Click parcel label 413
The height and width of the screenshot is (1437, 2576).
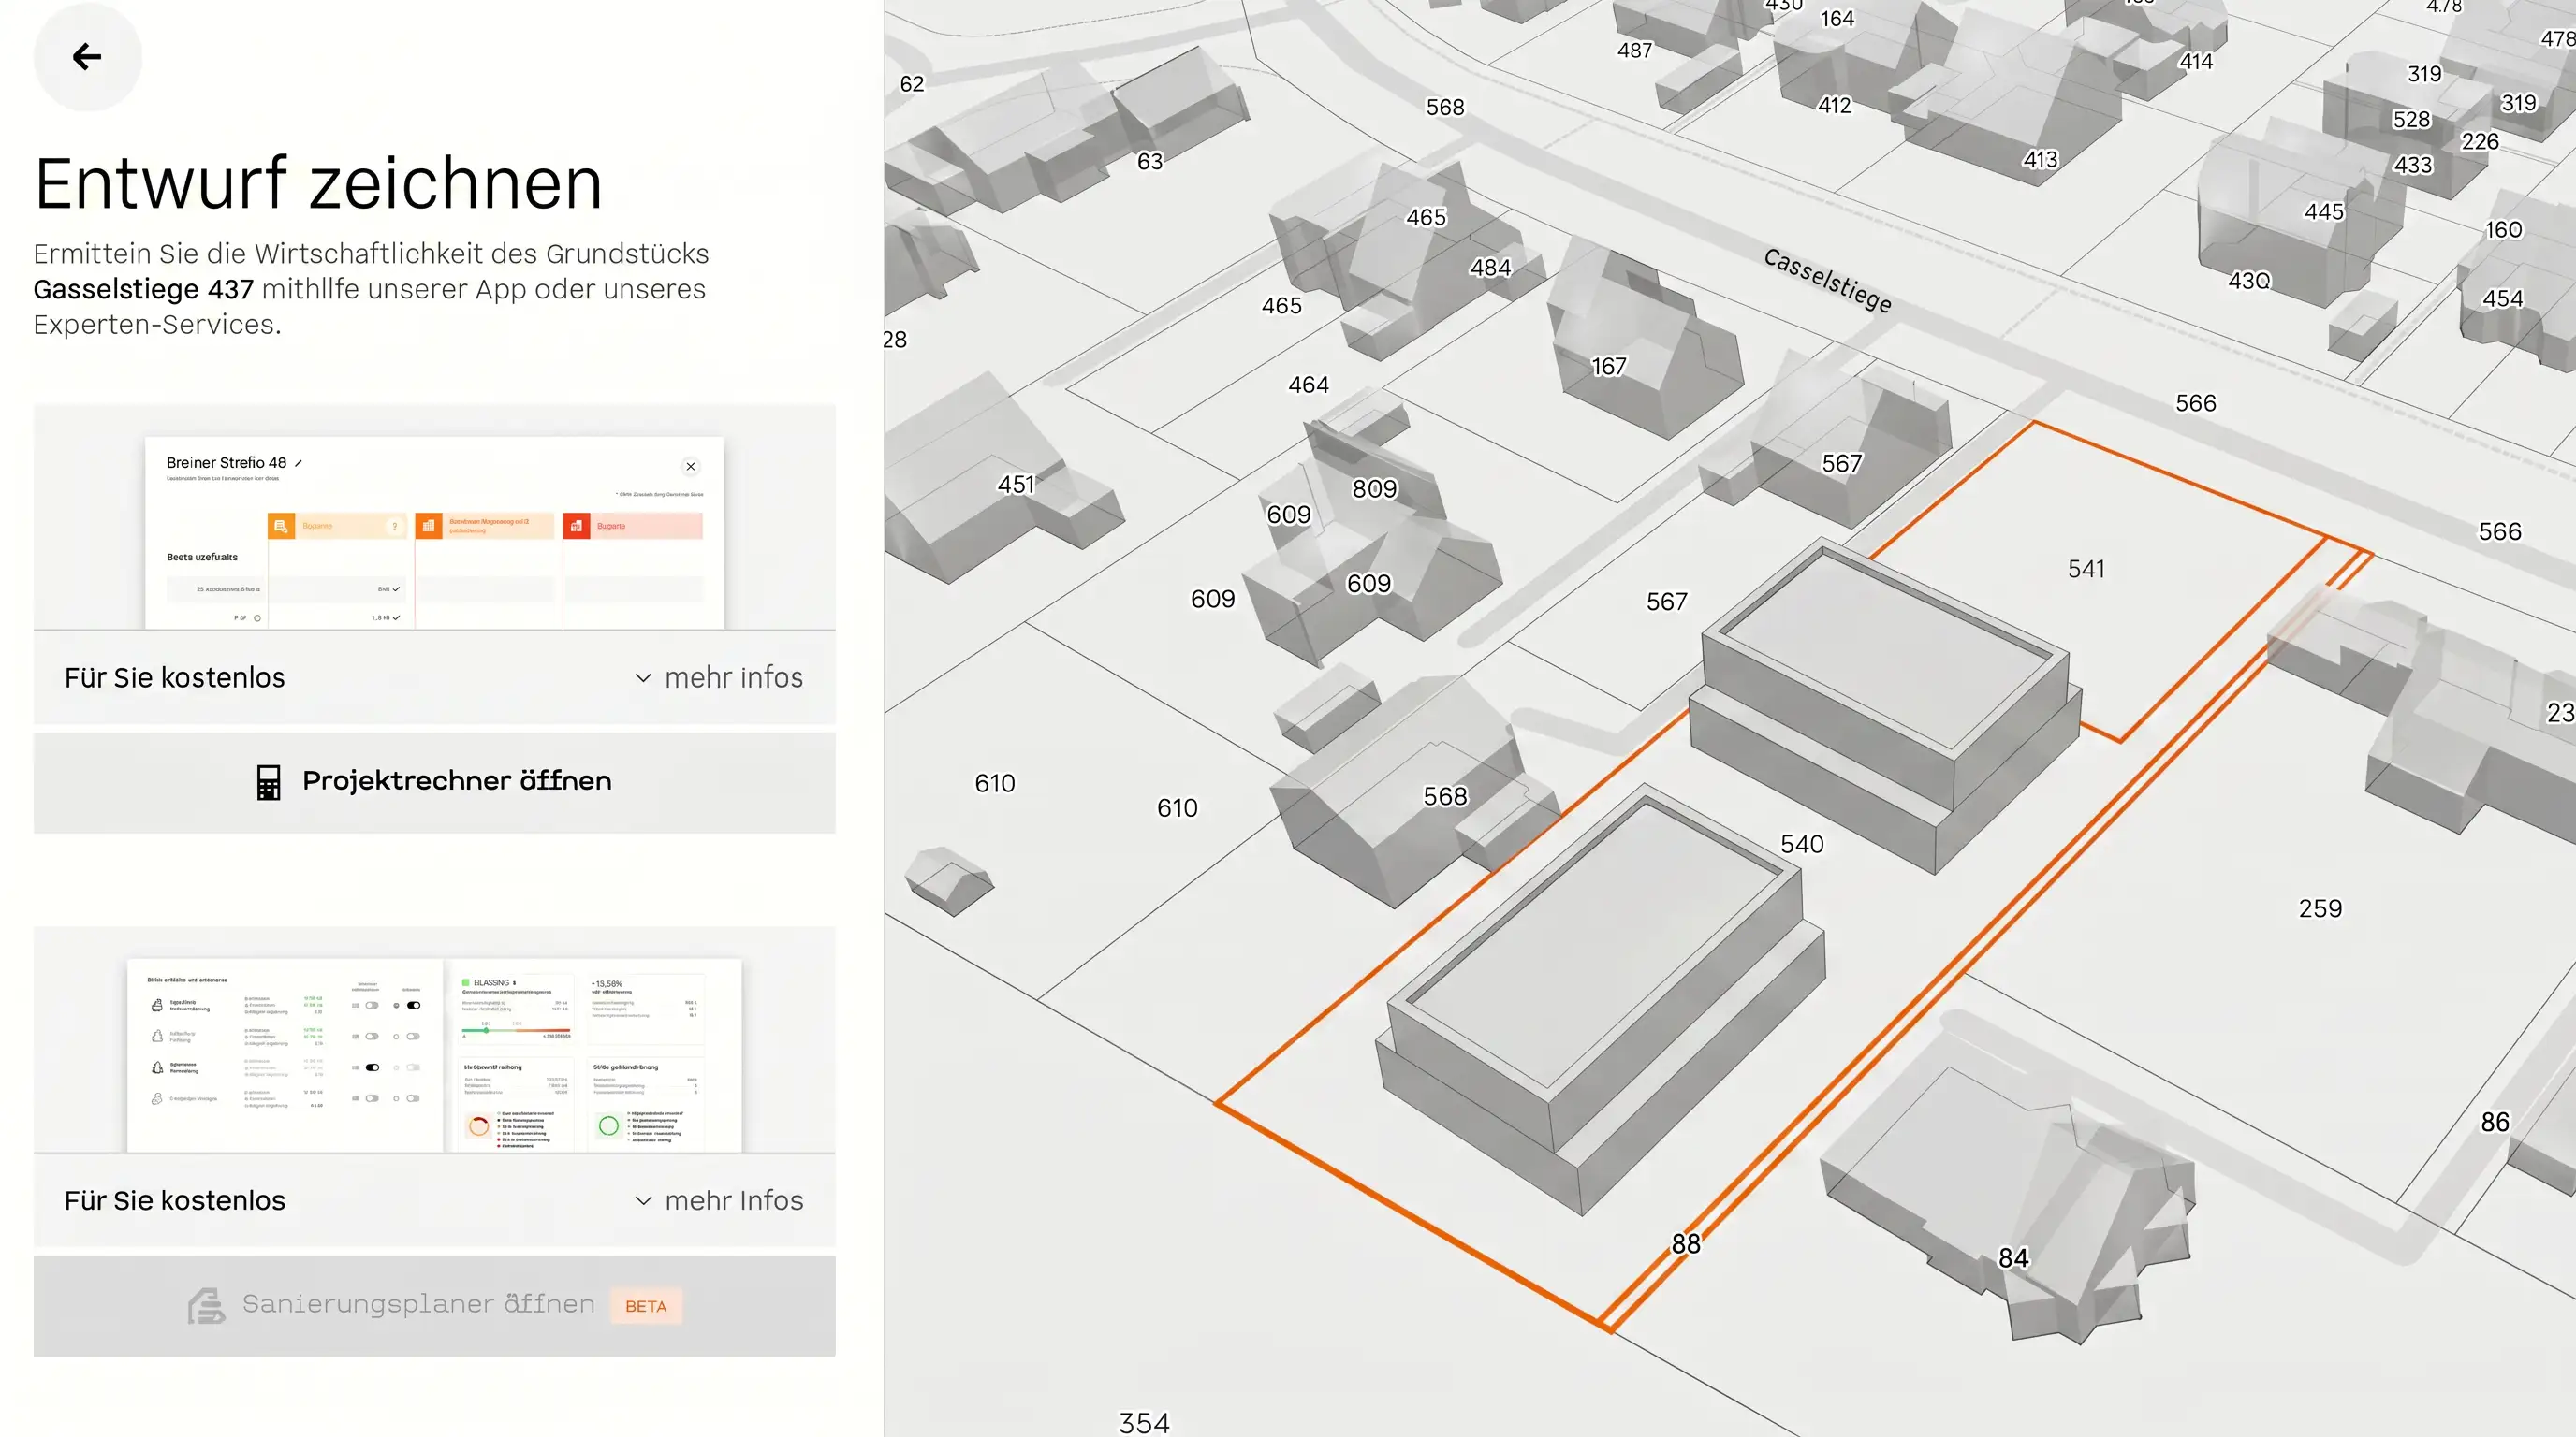(2040, 160)
